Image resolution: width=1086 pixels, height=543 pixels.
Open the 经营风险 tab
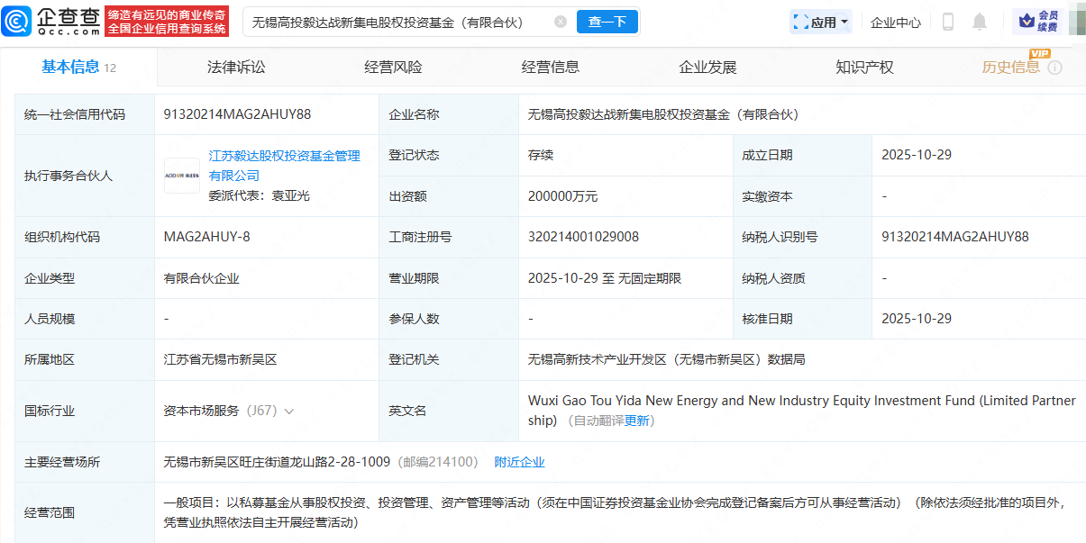[x=393, y=68]
